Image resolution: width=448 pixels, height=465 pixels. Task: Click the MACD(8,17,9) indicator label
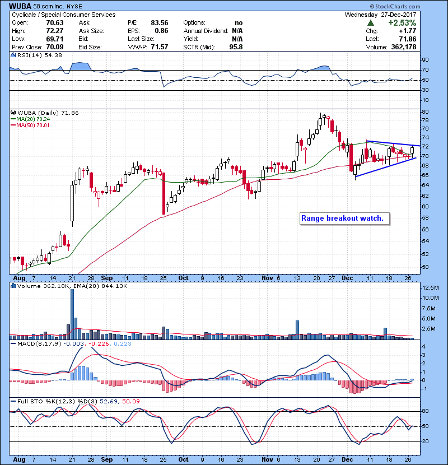point(39,344)
